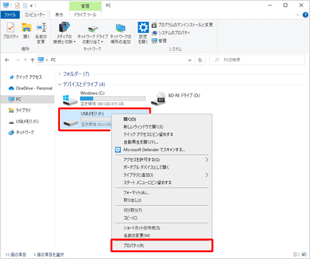Click PC in the address bar
Screen dimensions: 310x259
53,60
